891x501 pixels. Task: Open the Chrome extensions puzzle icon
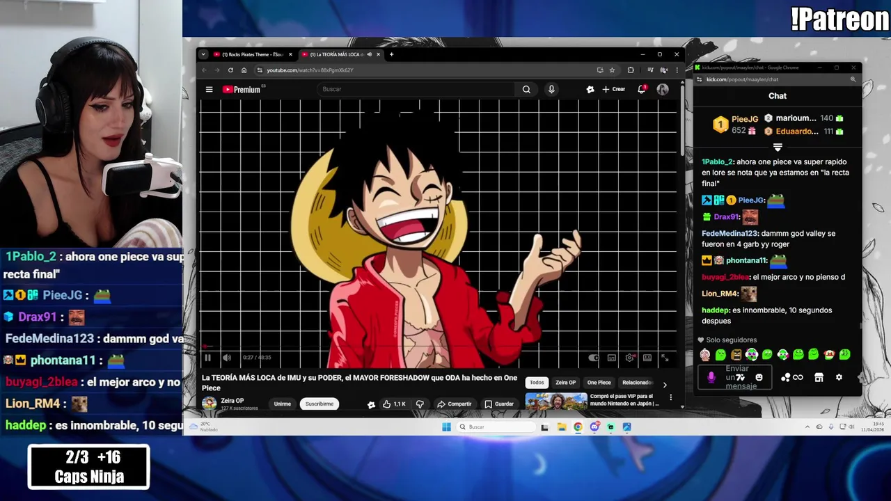click(631, 70)
